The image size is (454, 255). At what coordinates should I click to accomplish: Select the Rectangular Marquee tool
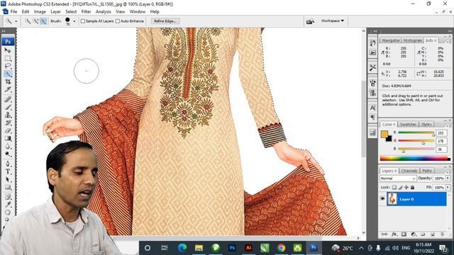8,58
